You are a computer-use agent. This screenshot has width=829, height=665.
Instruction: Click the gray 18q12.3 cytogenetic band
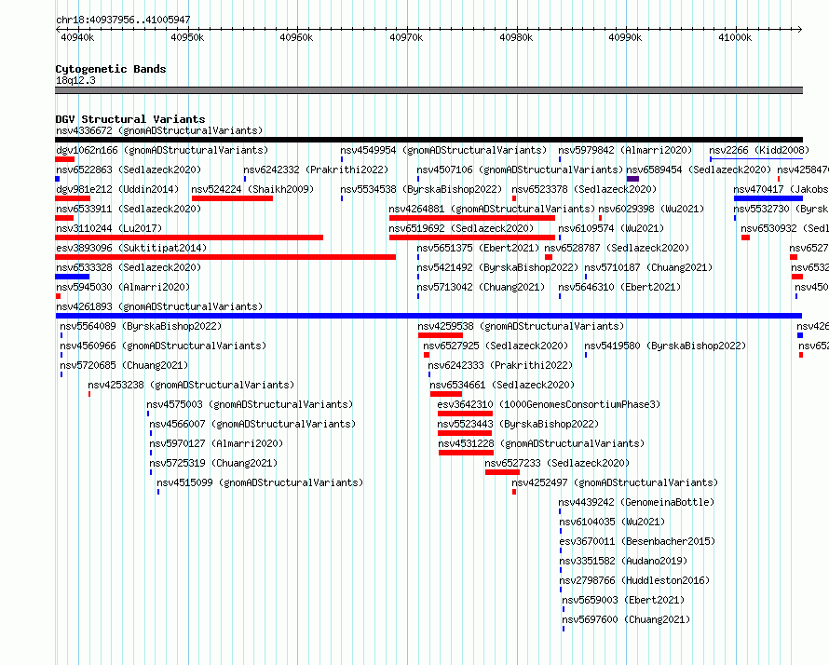(x=428, y=90)
